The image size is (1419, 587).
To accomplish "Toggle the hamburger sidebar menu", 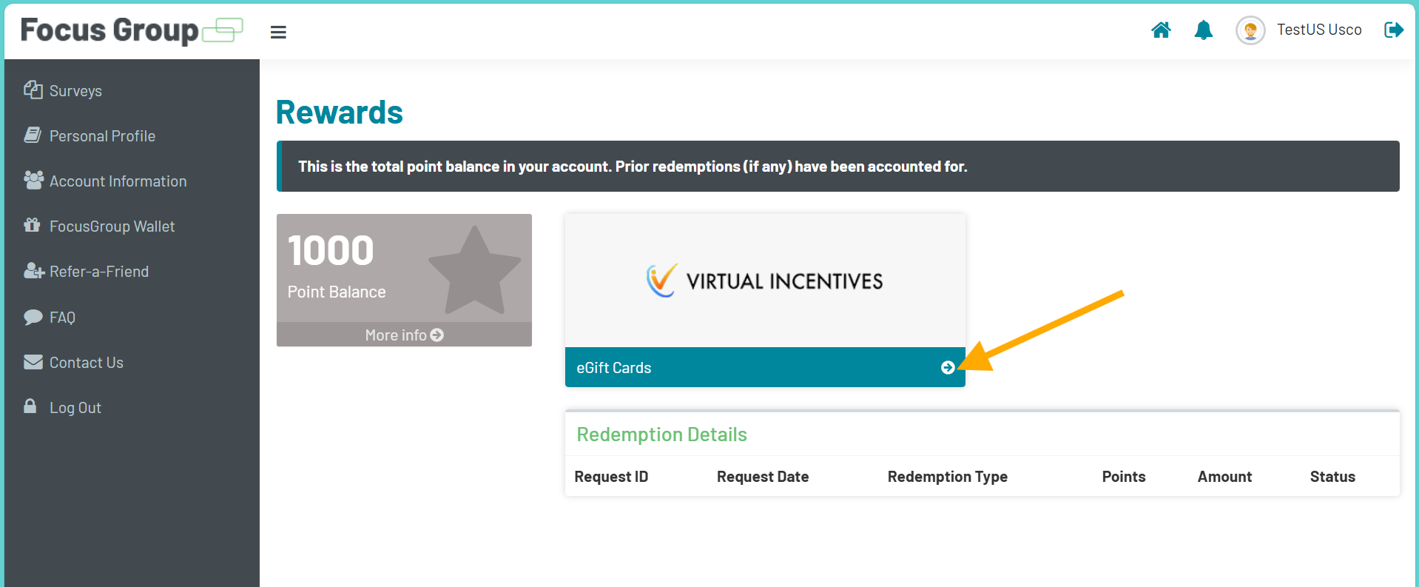I will pos(278,32).
